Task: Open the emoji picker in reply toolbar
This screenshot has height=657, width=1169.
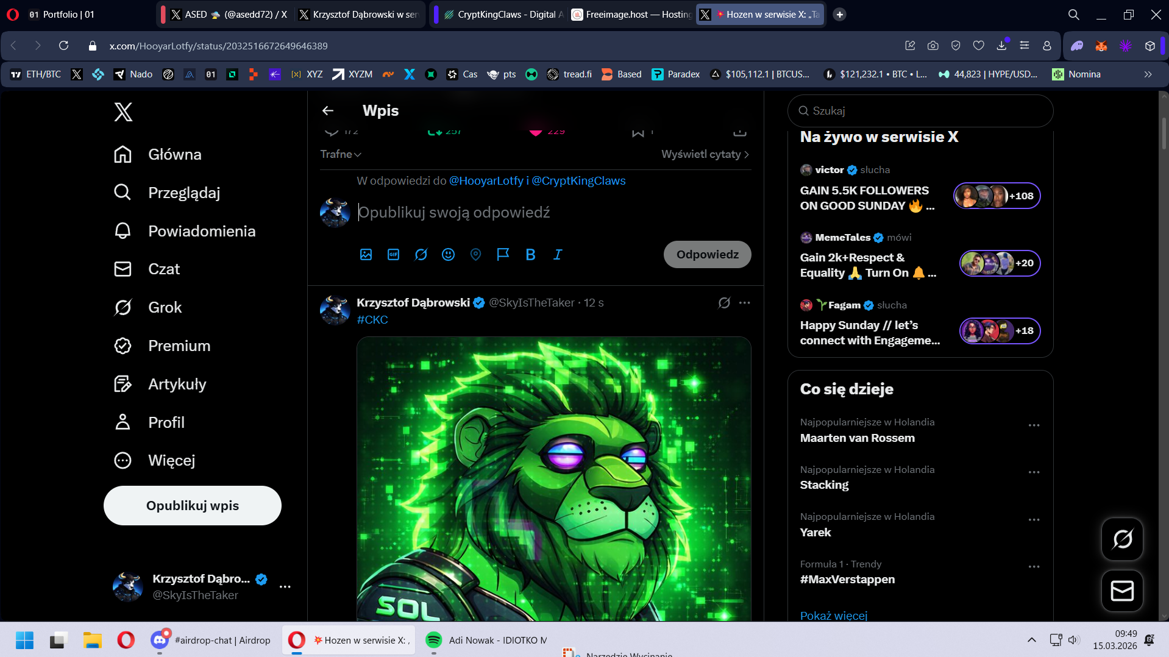Action: click(448, 255)
